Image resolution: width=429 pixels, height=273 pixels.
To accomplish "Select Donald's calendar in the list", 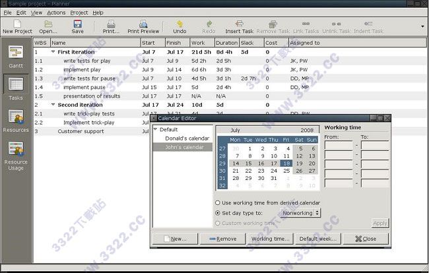I will [187, 138].
